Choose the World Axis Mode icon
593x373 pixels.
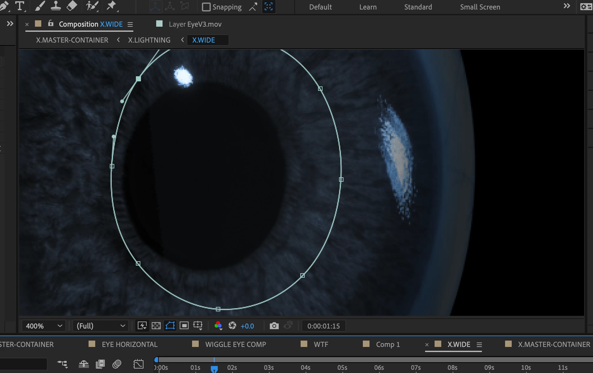click(x=170, y=6)
